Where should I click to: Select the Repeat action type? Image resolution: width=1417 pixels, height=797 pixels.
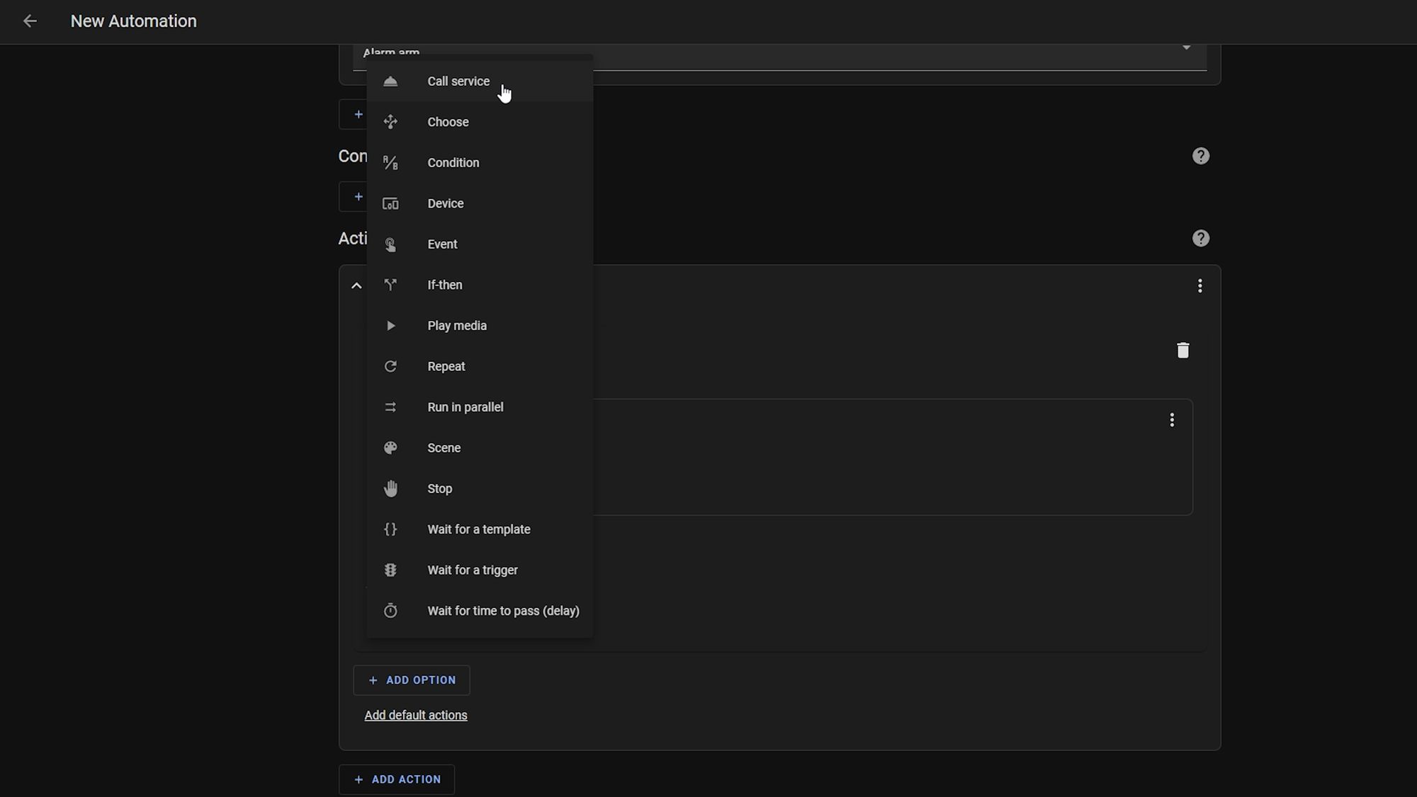446,366
